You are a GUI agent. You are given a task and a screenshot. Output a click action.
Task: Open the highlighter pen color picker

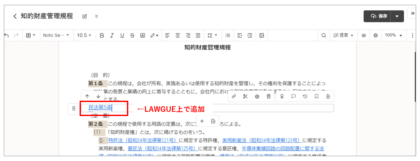154,36
